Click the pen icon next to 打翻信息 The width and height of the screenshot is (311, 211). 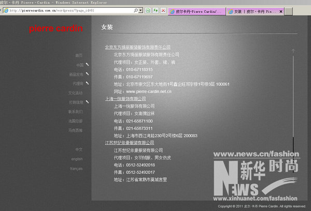click(x=88, y=102)
